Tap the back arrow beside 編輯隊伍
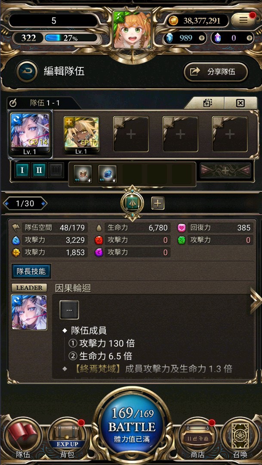 [27, 71]
